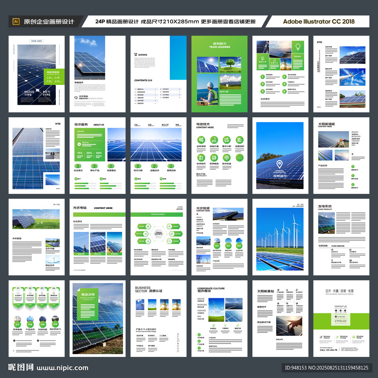The width and height of the screenshot is (378, 378).
Task: Click the CONTACT US heading
Action: (x=341, y=306)
